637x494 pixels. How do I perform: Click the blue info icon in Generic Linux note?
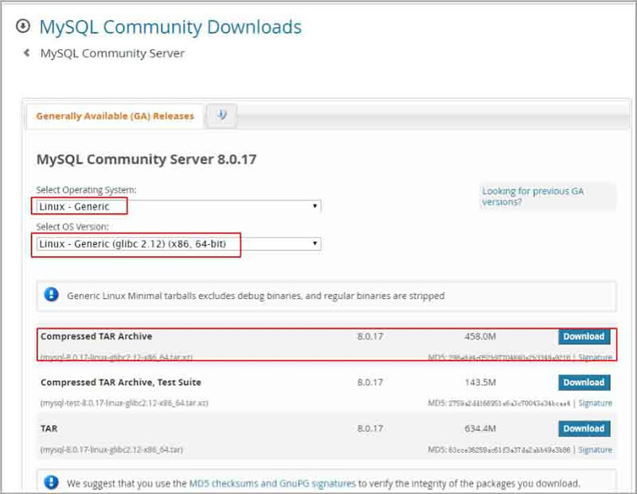(x=52, y=295)
